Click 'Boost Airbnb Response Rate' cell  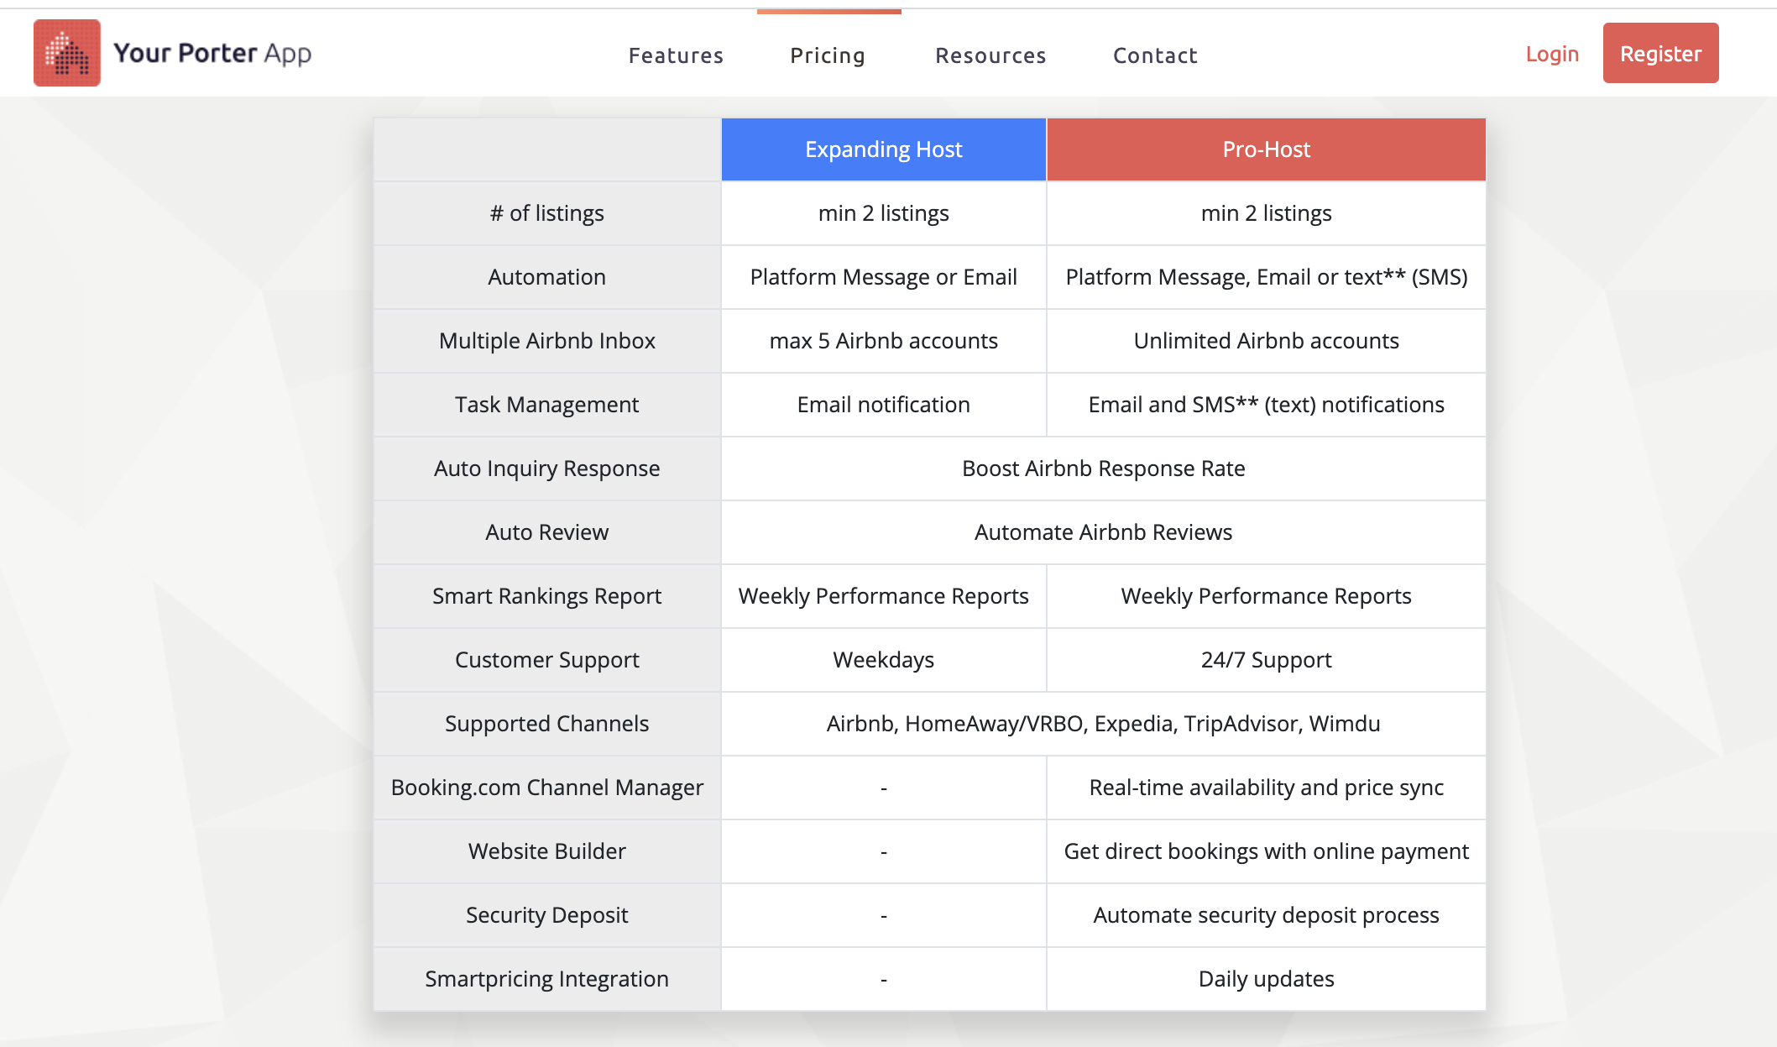click(1103, 469)
